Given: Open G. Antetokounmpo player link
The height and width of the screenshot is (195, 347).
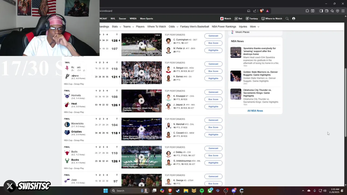Looking at the screenshot, I should tap(182, 161).
